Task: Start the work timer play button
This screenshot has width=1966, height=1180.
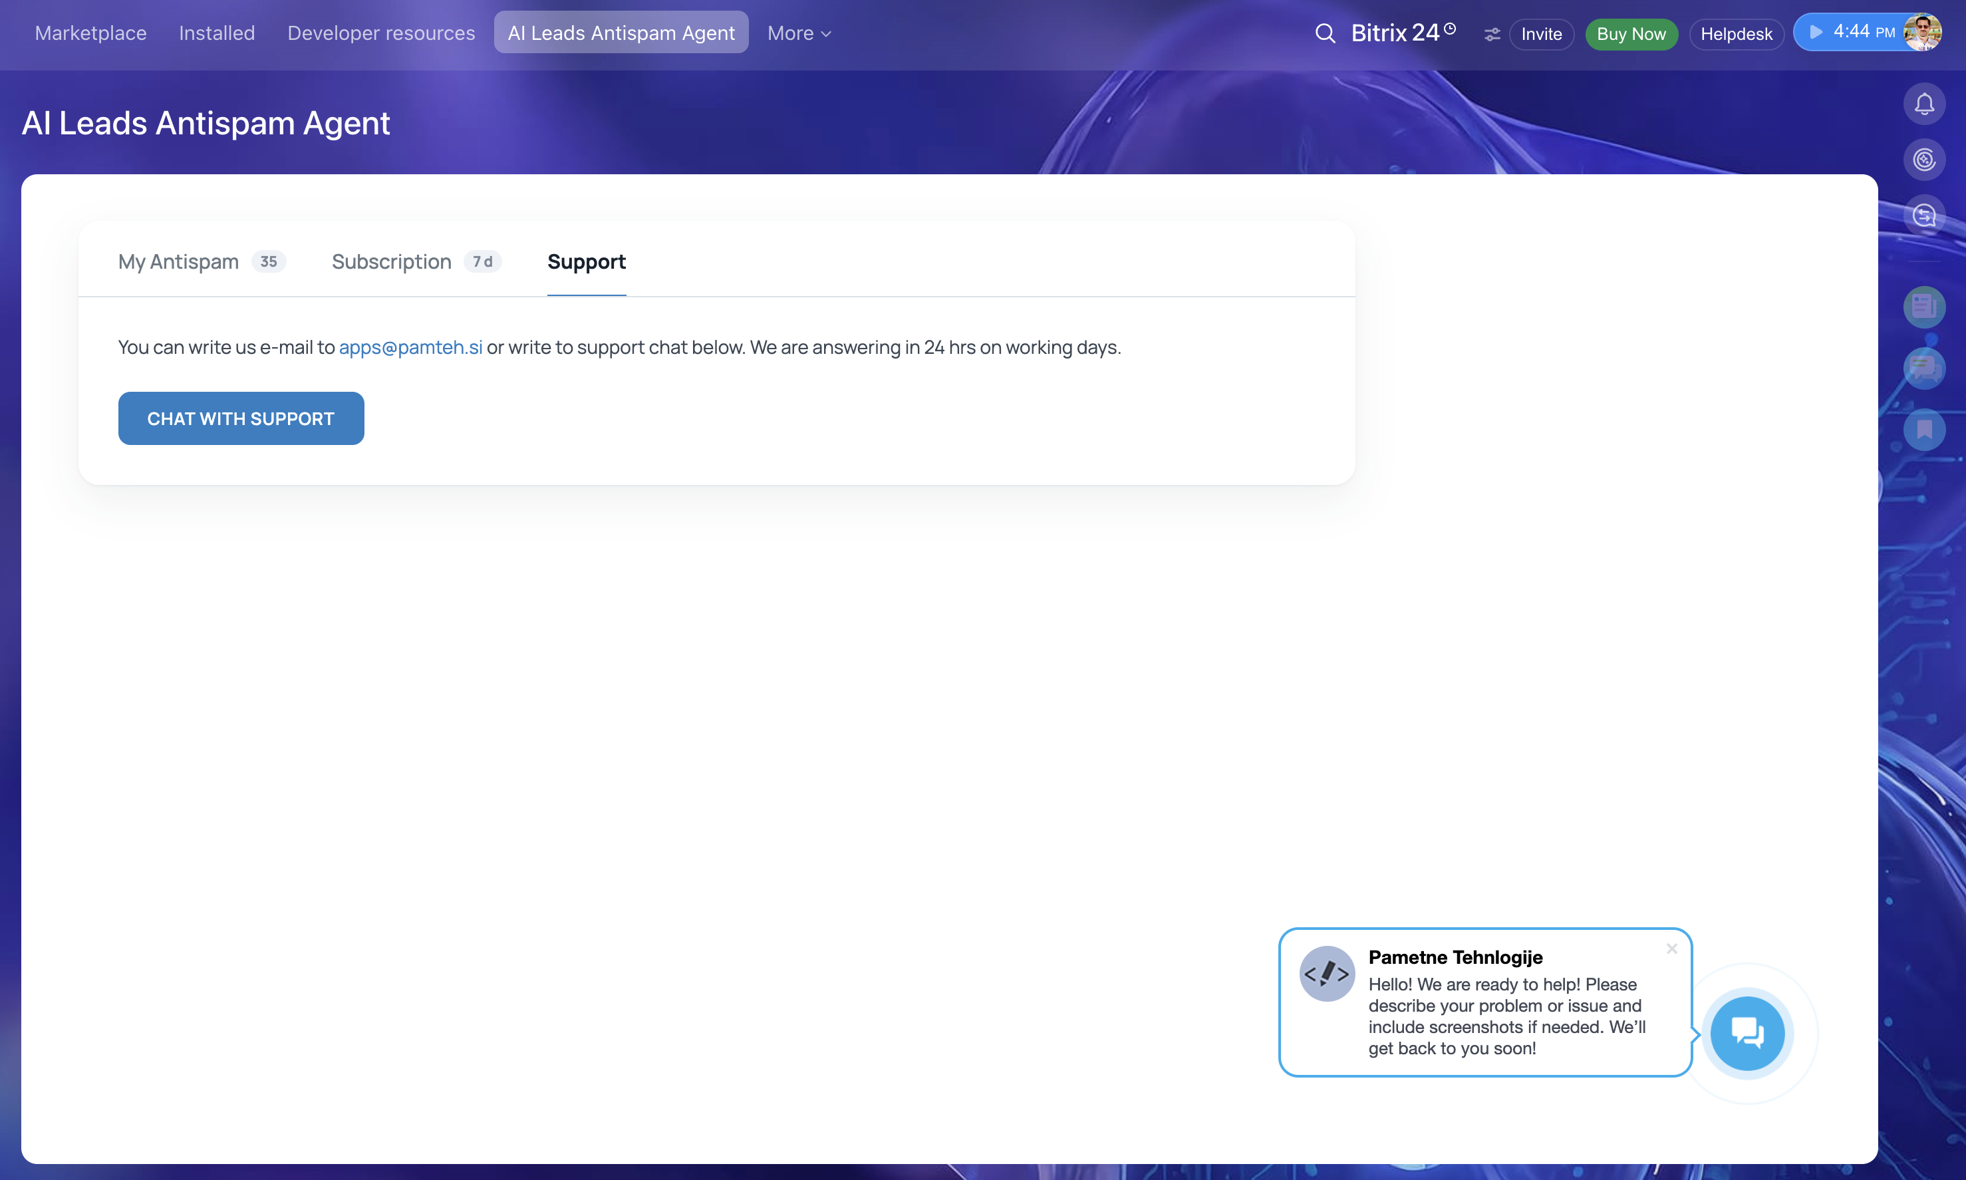Action: [x=1816, y=32]
